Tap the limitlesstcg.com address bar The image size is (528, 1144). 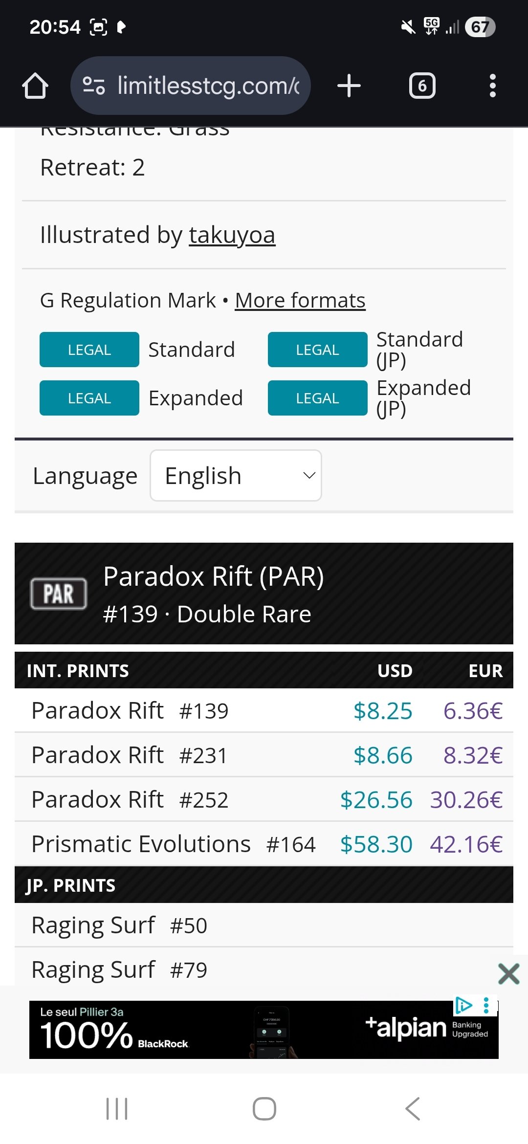208,86
